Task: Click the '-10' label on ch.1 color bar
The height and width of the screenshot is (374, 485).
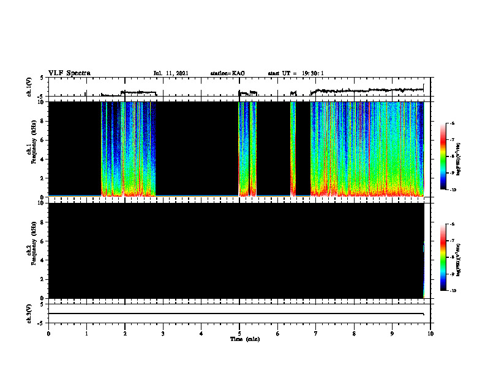Action: click(x=453, y=190)
